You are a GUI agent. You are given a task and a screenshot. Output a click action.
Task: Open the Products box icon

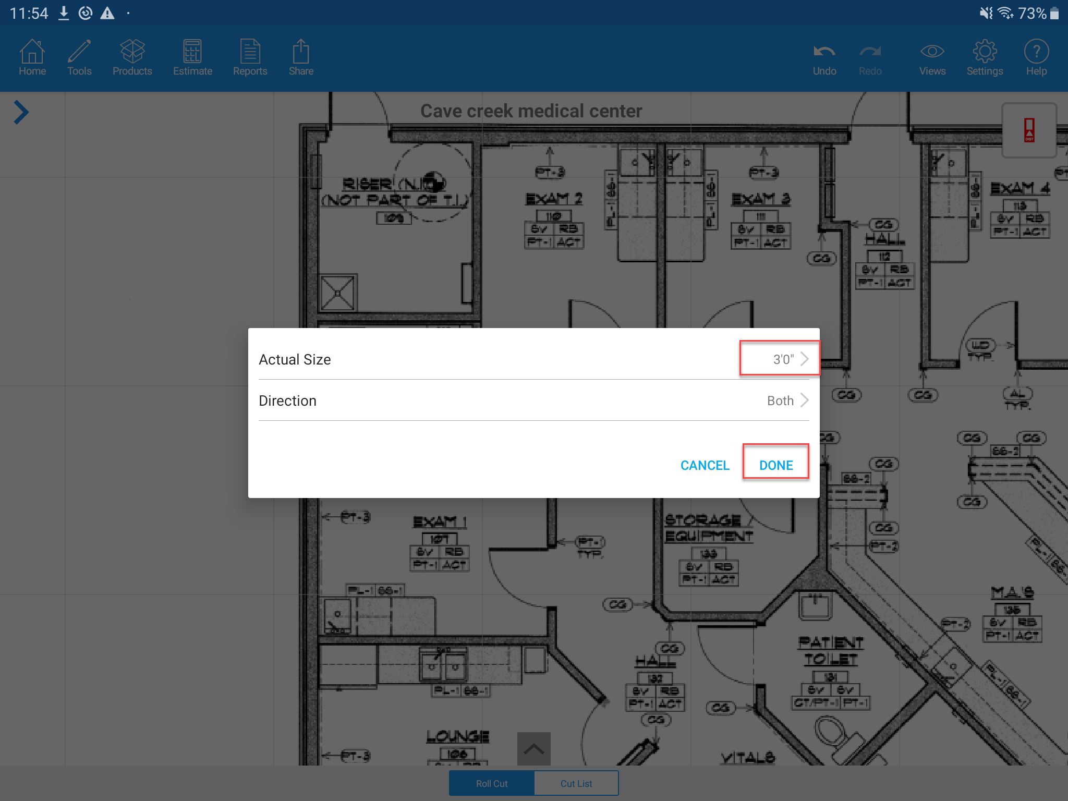pos(132,57)
